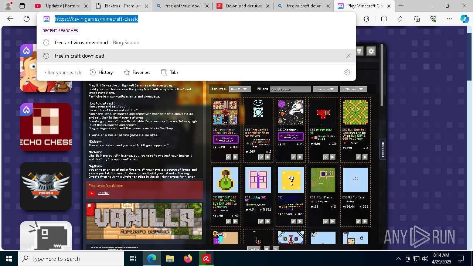Open the Echo Chess game tile
The height and width of the screenshot is (266, 473).
pyautogui.click(x=46, y=127)
